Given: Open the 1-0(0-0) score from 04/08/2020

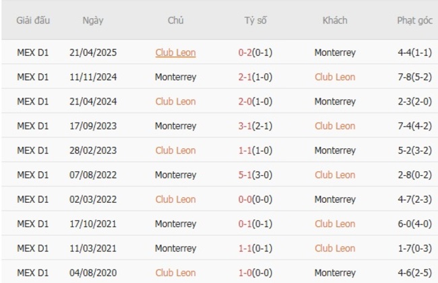Looking at the screenshot, I should coord(255,273).
